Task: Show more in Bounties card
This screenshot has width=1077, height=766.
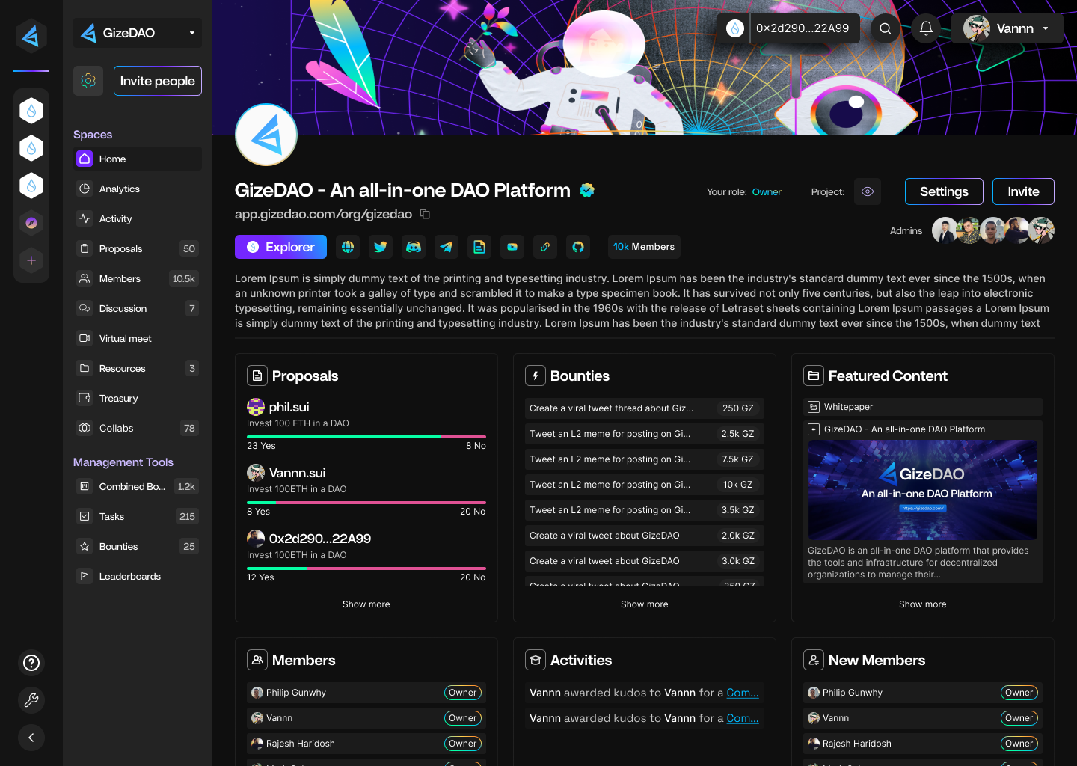Action: pyautogui.click(x=645, y=604)
